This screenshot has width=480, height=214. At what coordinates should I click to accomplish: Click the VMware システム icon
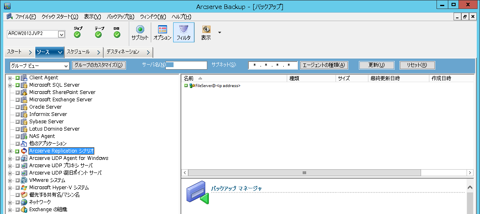(x=24, y=180)
